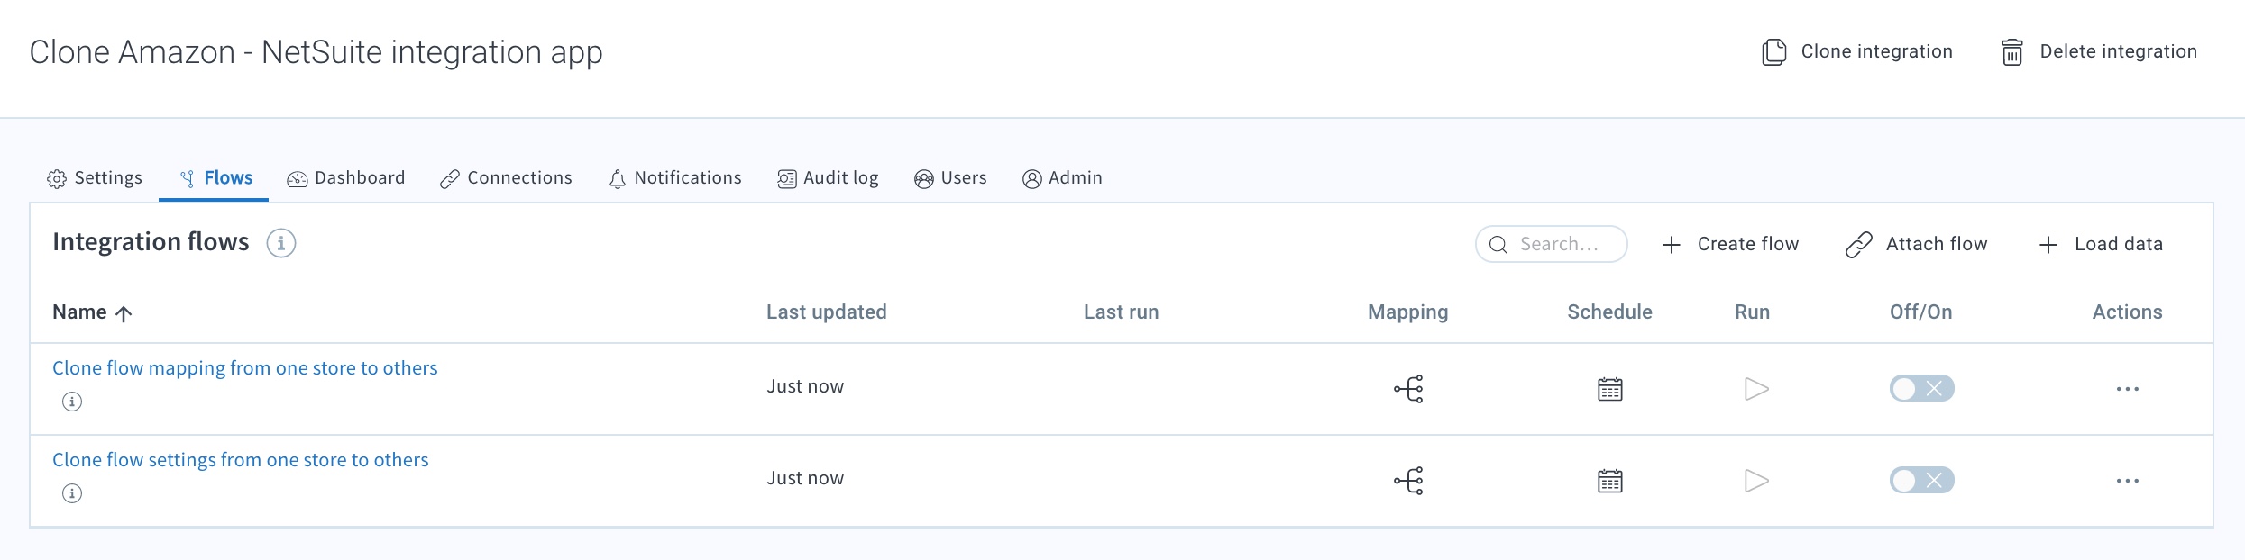Select the Flows tab
The image size is (2245, 560).
pos(215,178)
